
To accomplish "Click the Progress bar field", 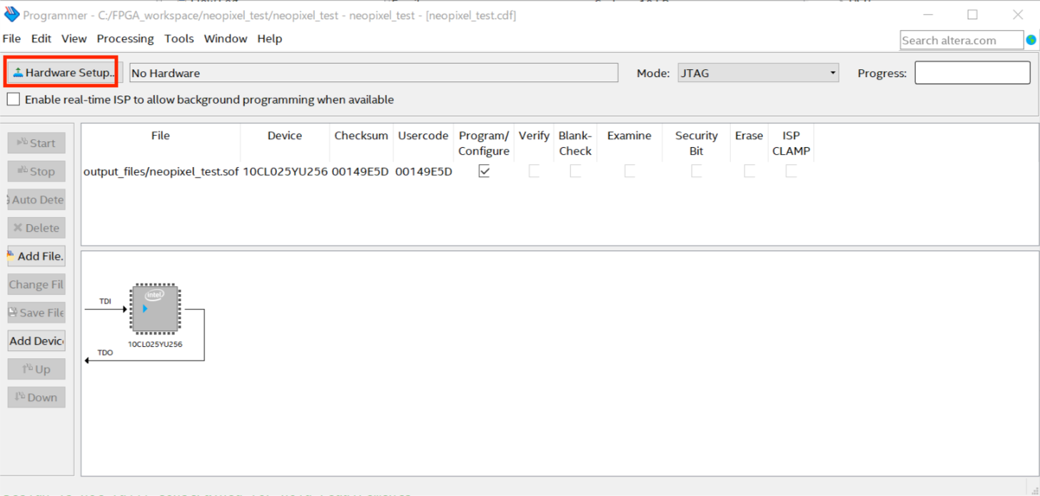I will (x=972, y=73).
